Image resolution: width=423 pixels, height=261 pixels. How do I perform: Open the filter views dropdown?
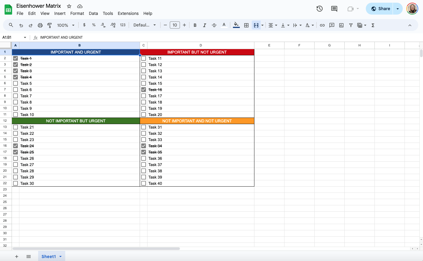tap(362, 25)
